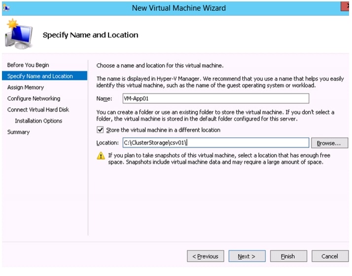The height and width of the screenshot is (276, 352).
Task: Select the Installation Options sub-step
Action: [x=38, y=120]
